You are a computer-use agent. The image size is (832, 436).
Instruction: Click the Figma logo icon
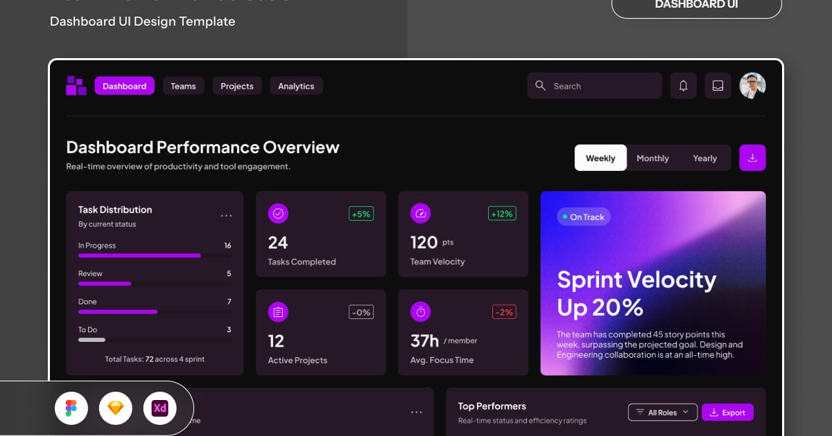tap(71, 408)
